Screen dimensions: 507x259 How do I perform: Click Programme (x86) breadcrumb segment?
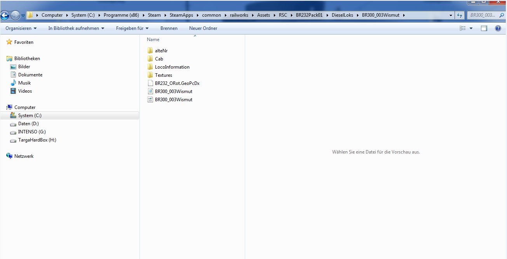pyautogui.click(x=122, y=15)
